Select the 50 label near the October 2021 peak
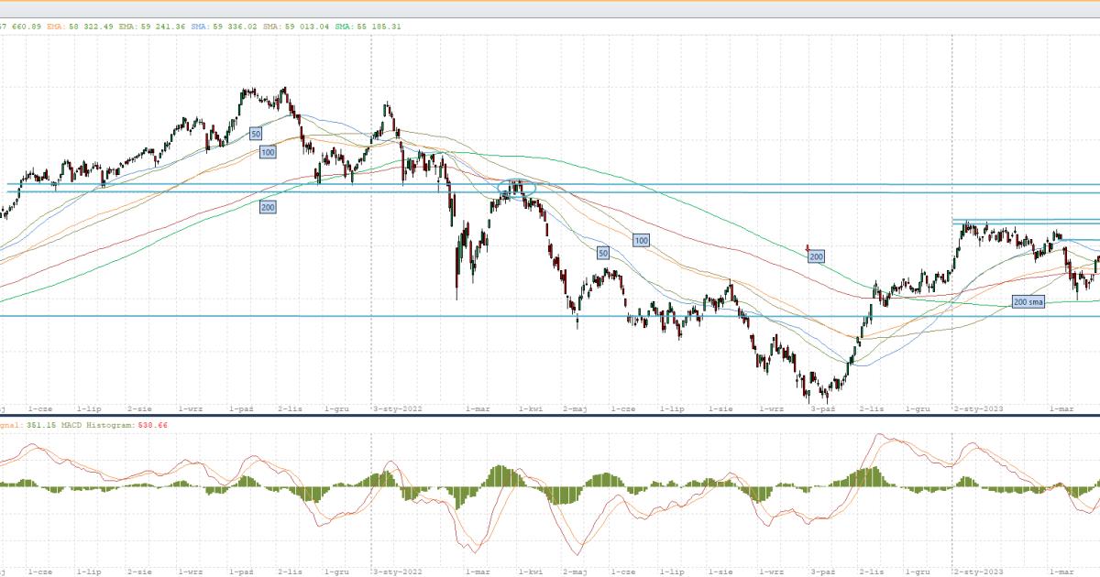 point(256,134)
